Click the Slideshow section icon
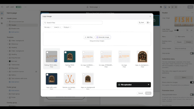The width and height of the screenshot is (194, 109). point(10,44)
